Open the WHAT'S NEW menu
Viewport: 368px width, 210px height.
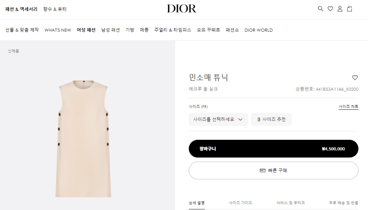coord(58,30)
